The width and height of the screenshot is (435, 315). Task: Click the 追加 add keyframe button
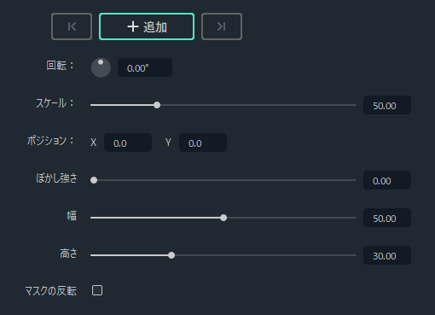point(147,26)
